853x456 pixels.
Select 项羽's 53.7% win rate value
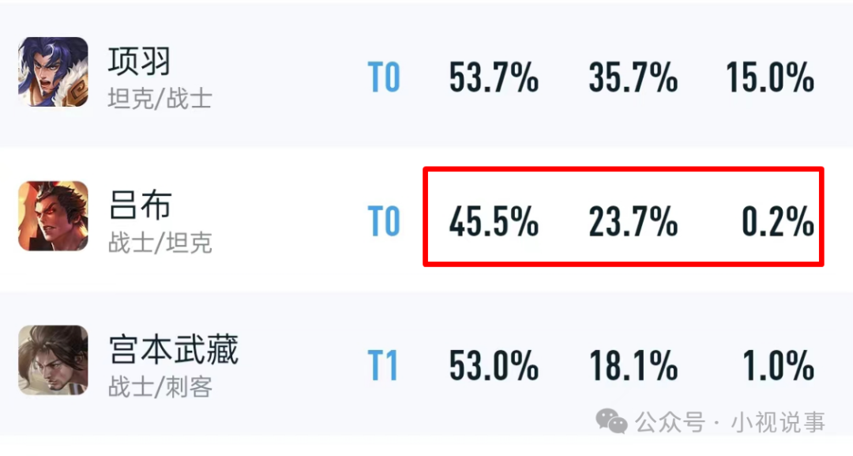point(494,77)
